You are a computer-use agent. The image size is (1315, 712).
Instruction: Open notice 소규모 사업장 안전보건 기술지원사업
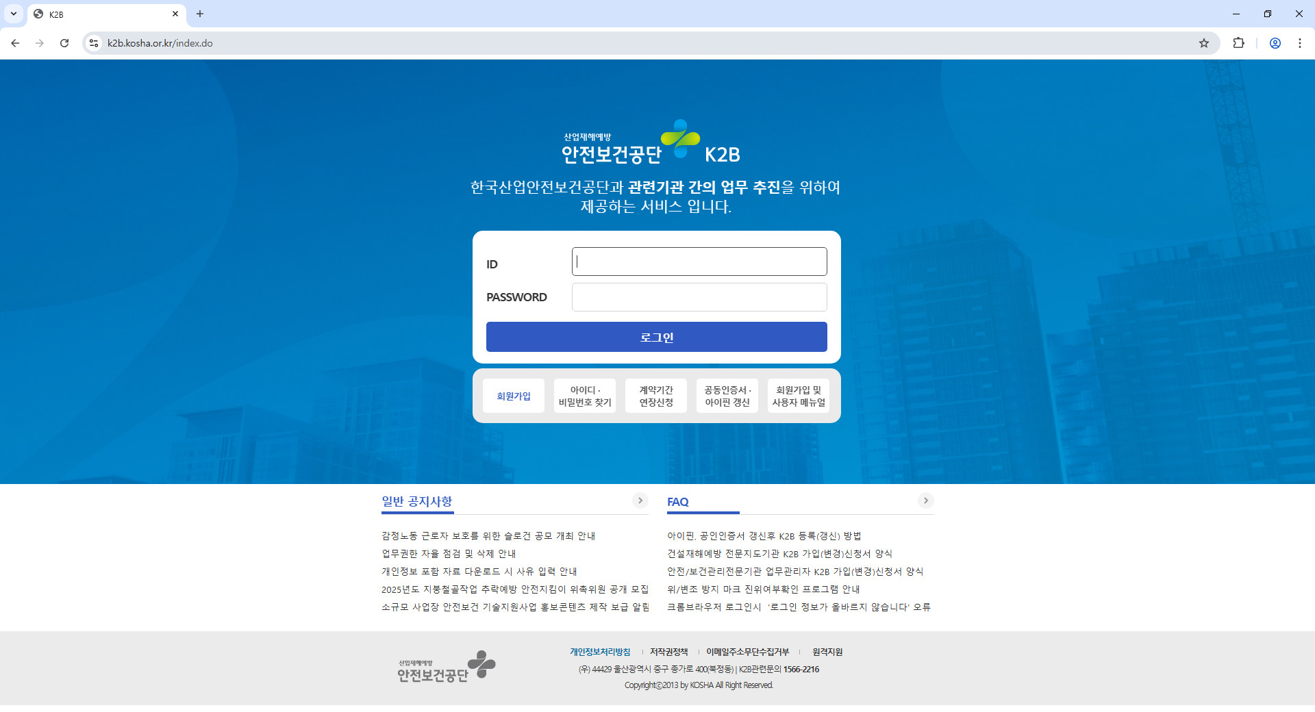(x=515, y=607)
